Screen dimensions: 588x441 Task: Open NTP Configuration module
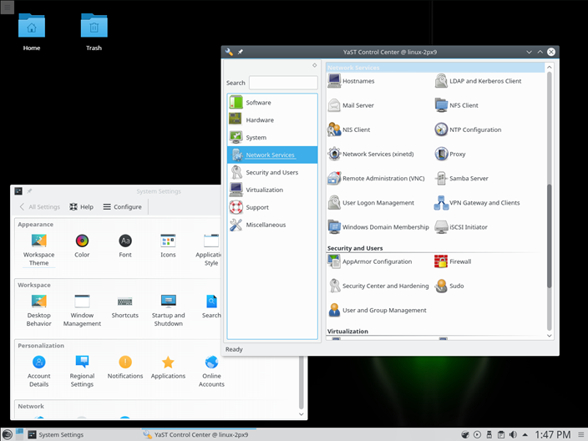(468, 129)
